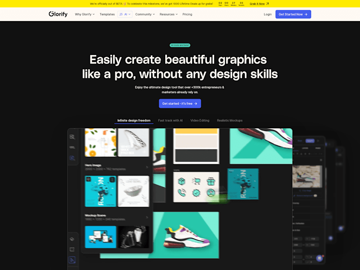Select the orange citrus pattern template thumbnail
360x270 pixels.
coord(100,142)
